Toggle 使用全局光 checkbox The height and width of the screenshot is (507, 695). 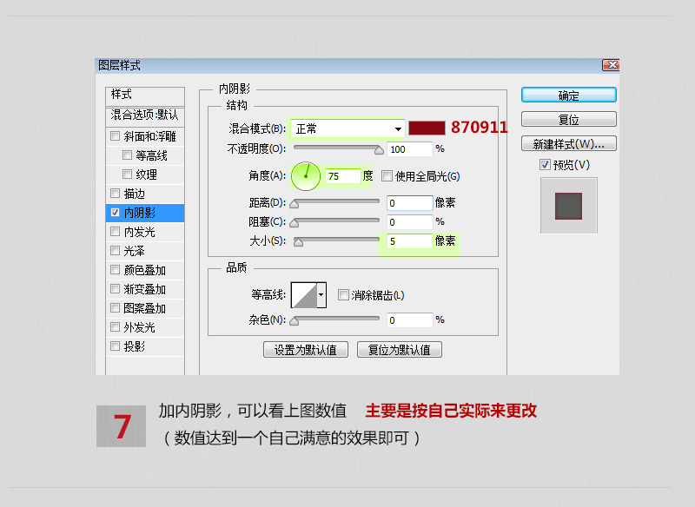click(387, 175)
